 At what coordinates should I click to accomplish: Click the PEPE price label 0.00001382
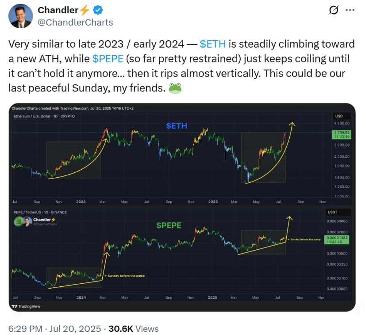tap(337, 240)
